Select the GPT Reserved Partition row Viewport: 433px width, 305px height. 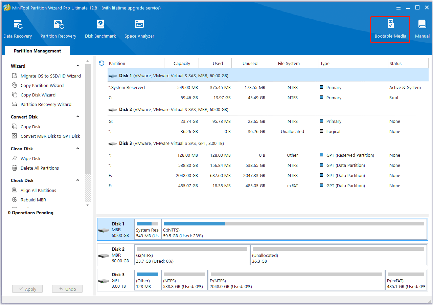click(x=268, y=155)
